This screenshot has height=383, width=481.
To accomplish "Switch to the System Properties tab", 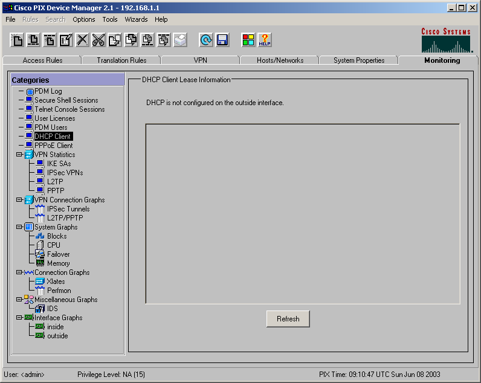I will pyautogui.click(x=359, y=60).
